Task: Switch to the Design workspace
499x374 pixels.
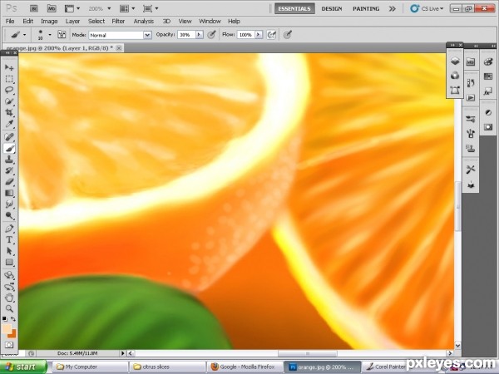Action: [332, 9]
